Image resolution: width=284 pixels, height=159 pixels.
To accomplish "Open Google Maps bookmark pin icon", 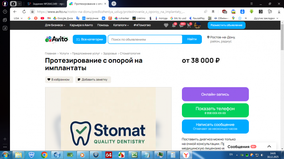I will tap(233, 18).
